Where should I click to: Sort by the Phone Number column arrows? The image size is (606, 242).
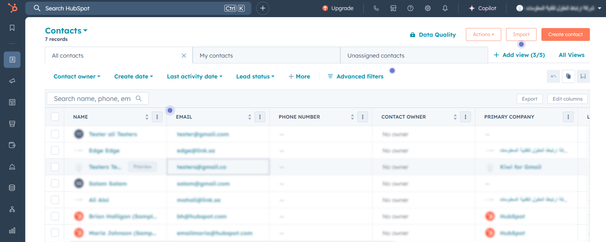(x=352, y=117)
